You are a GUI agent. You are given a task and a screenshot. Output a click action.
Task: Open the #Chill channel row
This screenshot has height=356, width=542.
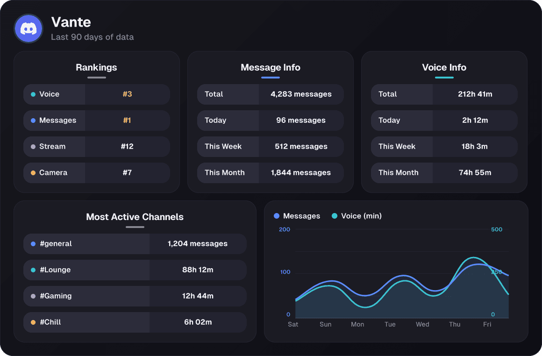point(135,322)
